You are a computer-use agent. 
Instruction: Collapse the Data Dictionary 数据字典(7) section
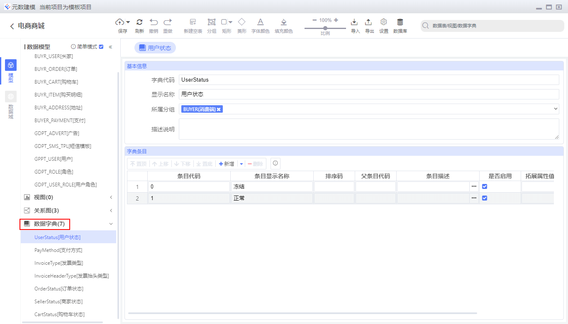click(111, 224)
